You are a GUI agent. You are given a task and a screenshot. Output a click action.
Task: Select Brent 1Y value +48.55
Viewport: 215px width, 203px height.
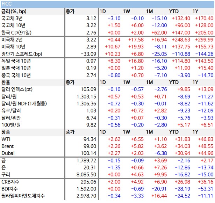[206, 146]
